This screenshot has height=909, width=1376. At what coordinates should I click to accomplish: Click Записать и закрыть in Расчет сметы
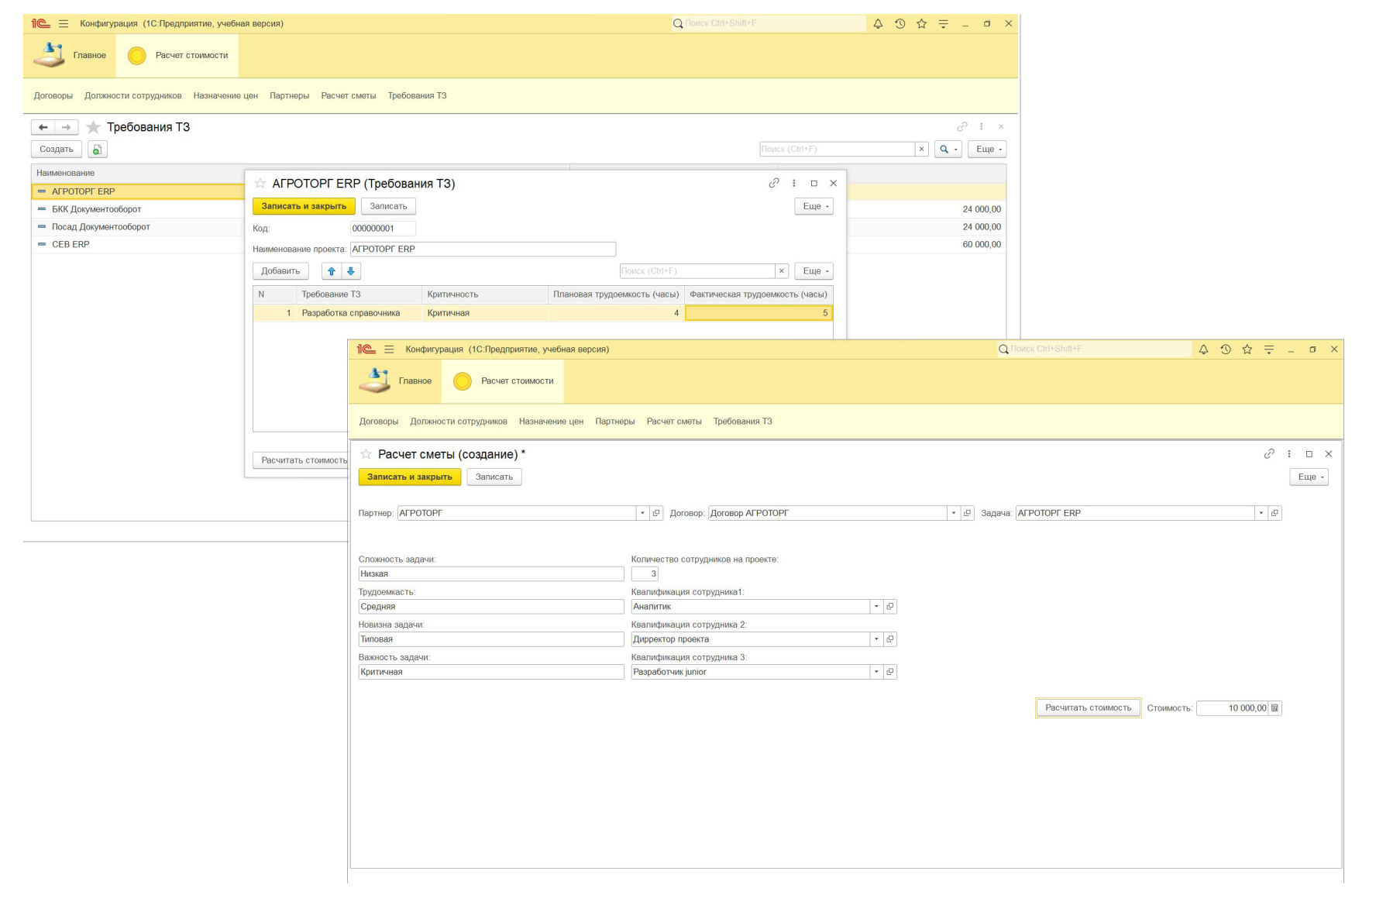(409, 477)
